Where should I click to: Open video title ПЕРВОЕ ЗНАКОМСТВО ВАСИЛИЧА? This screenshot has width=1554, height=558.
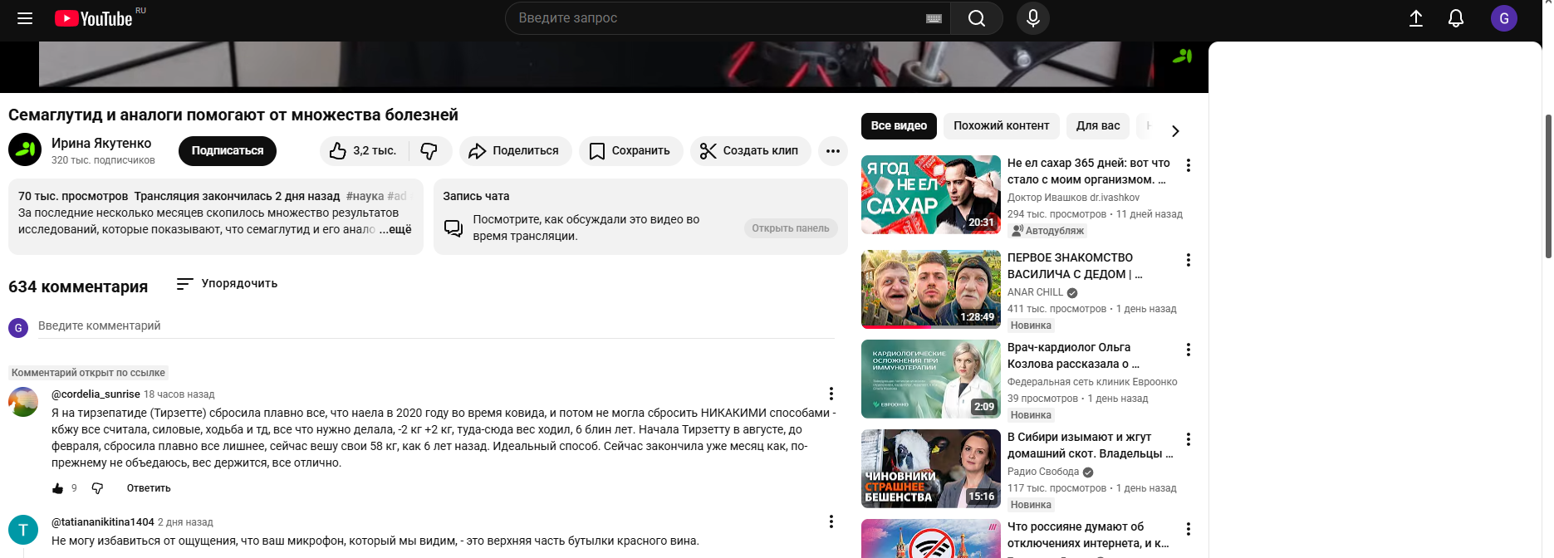tap(1075, 266)
